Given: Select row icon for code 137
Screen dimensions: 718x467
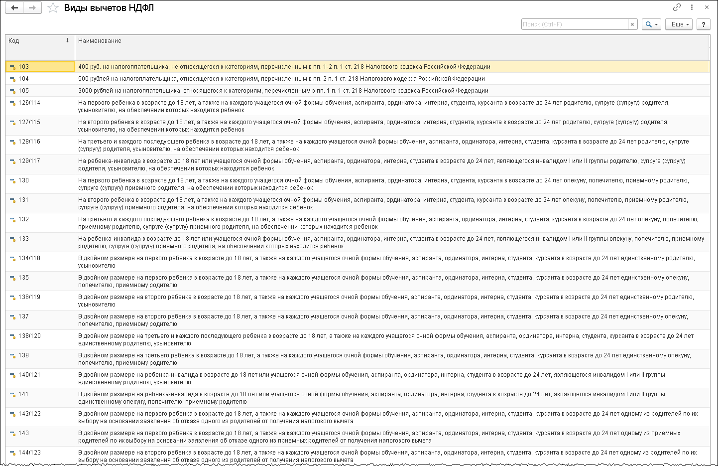Looking at the screenshot, I should 13,316.
